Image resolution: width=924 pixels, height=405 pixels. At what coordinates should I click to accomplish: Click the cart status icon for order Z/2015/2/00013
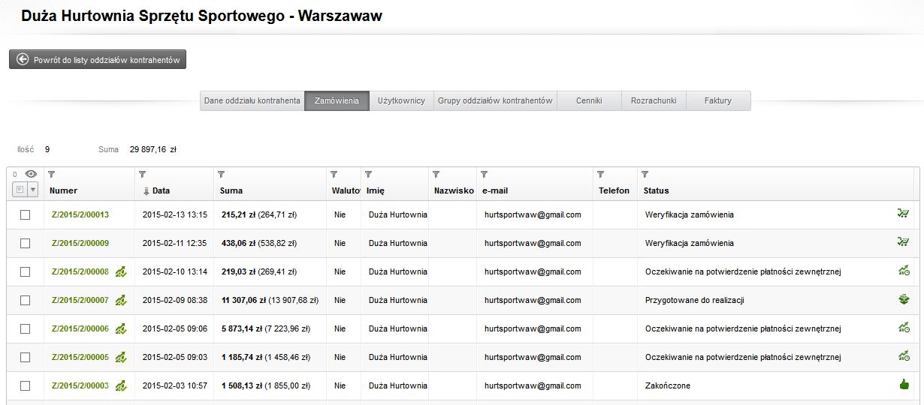coord(903,214)
